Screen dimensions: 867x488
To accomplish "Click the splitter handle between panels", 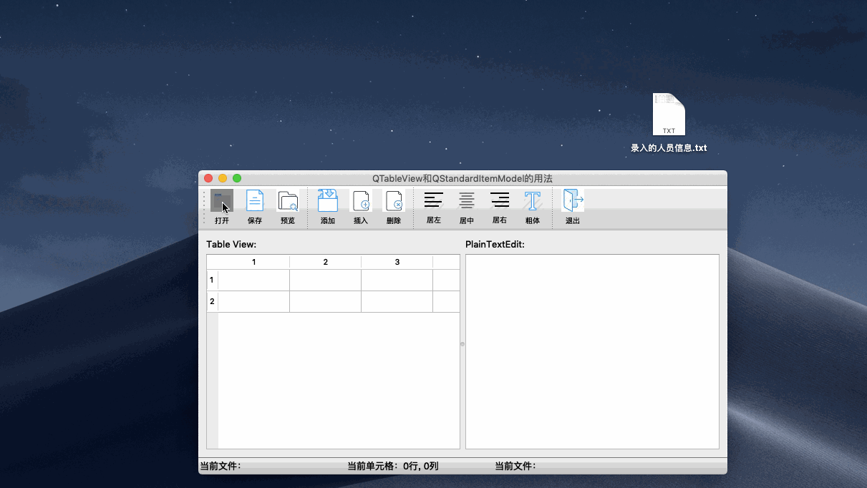I will pyautogui.click(x=462, y=344).
